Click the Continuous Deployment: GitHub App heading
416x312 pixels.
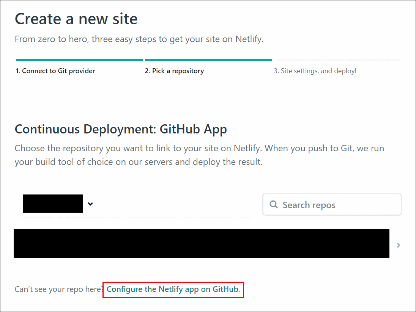point(121,129)
